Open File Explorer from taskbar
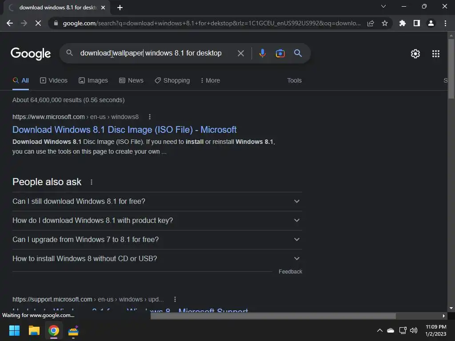The image size is (455, 341). point(34,330)
